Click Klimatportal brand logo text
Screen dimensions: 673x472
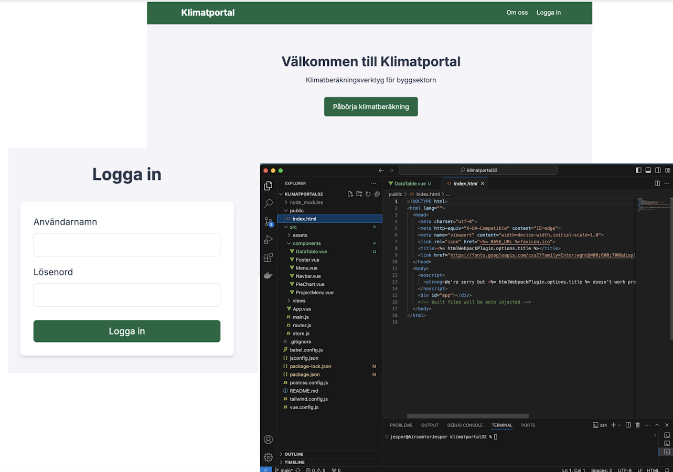pos(208,13)
